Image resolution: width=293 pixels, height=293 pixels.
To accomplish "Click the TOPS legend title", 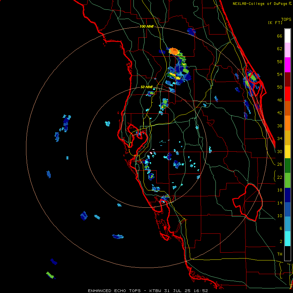I will 286,19.
